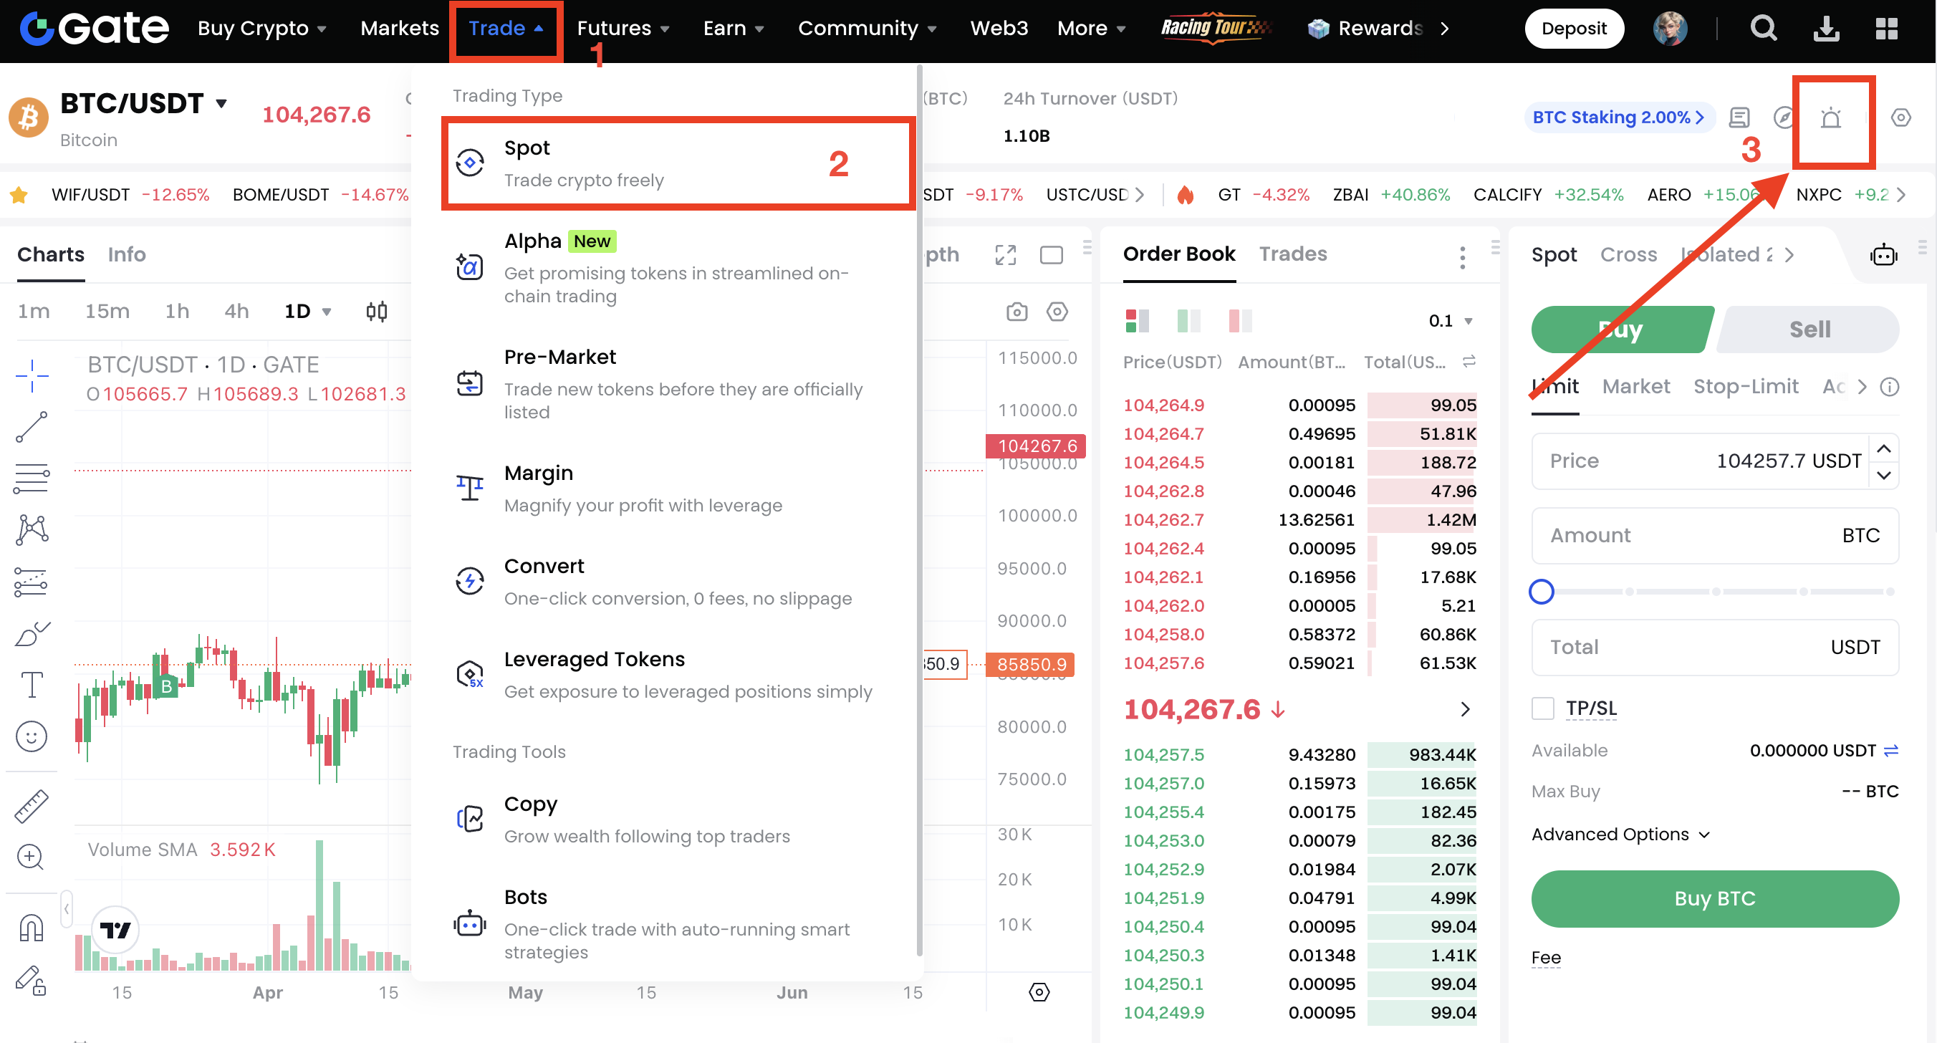The width and height of the screenshot is (1937, 1043).
Task: Click the Deposit button
Action: pos(1573,29)
